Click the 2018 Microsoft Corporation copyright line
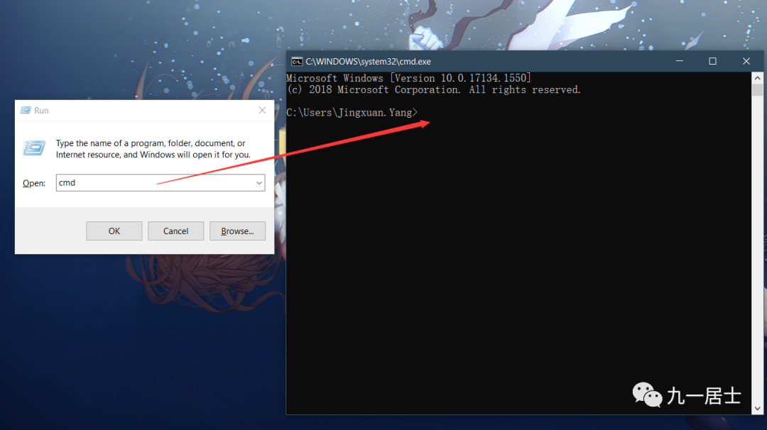767x430 pixels. click(x=434, y=90)
